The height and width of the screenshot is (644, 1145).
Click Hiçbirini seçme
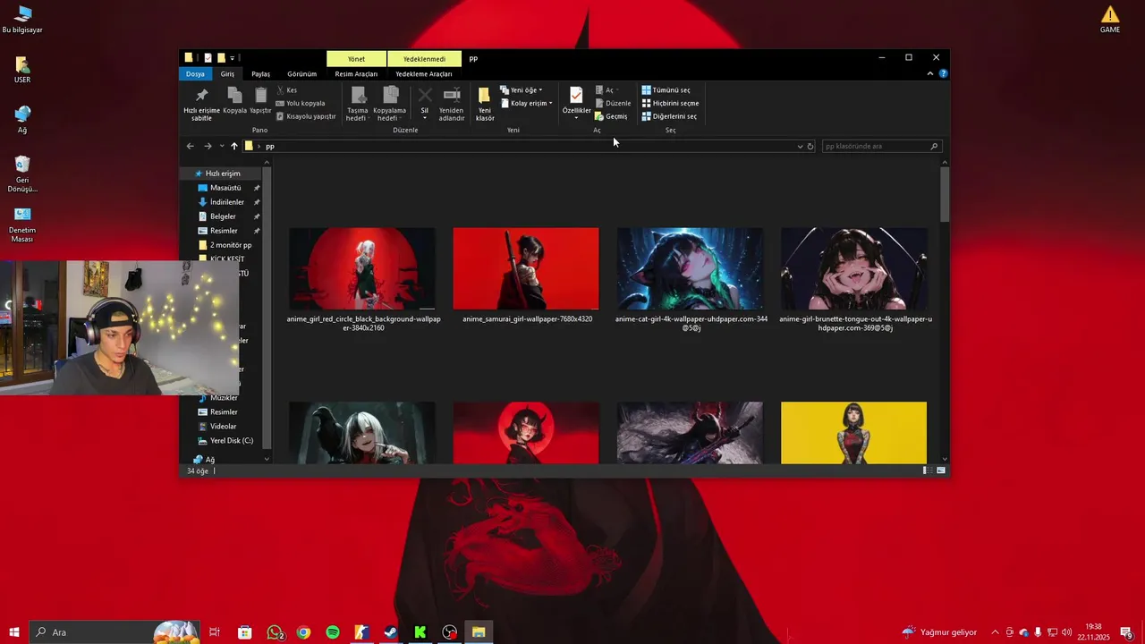[x=670, y=103]
